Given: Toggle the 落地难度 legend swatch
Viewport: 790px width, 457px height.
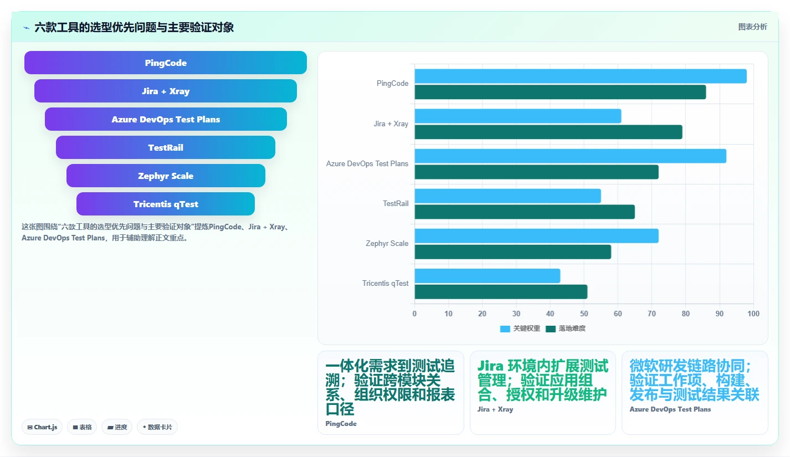Looking at the screenshot, I should coord(550,328).
